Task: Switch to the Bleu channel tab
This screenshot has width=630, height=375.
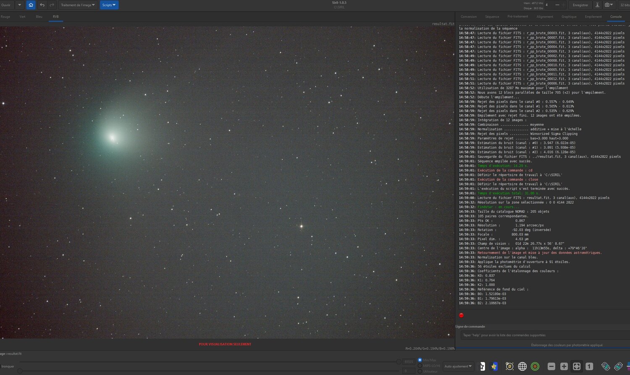Action: coord(39,17)
